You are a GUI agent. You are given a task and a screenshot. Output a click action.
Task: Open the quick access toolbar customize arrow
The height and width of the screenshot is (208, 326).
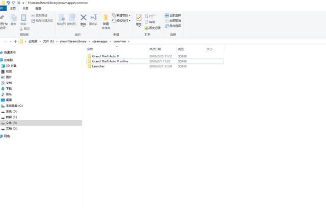coord(23,3)
